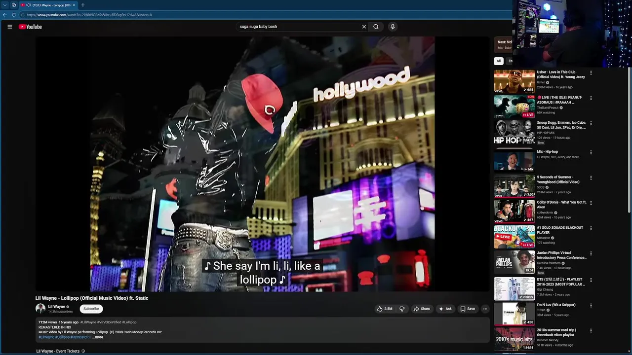The height and width of the screenshot is (355, 632).
Task: Subscribe to Lil Wayne channel
Action: click(x=91, y=309)
